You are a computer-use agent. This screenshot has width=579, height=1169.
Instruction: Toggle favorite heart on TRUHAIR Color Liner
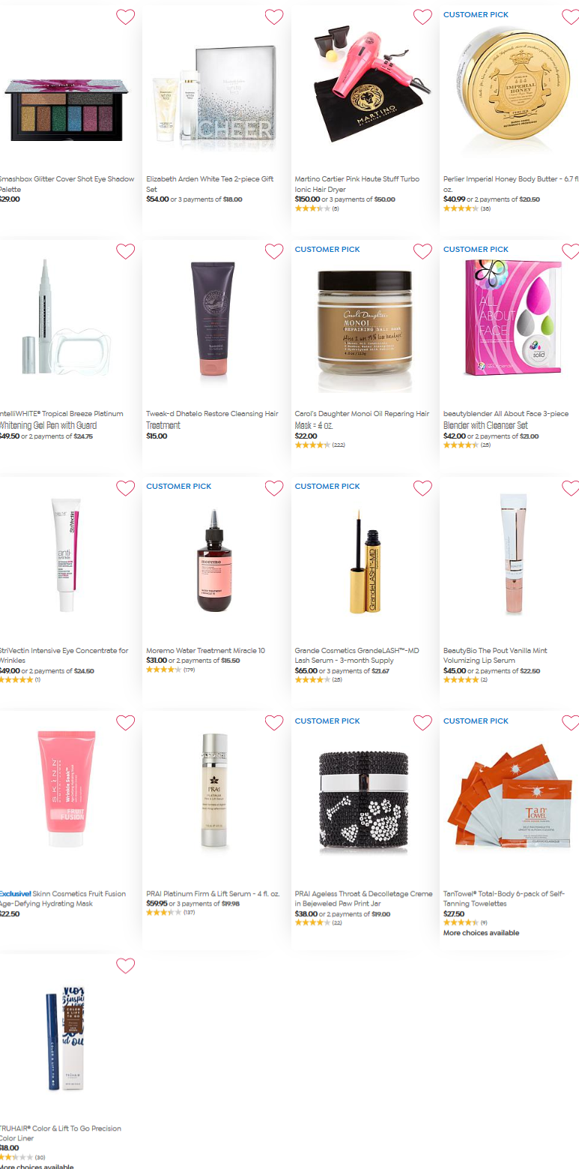[125, 966]
